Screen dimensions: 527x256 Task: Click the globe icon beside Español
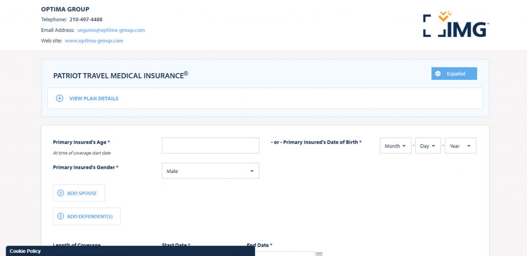438,74
